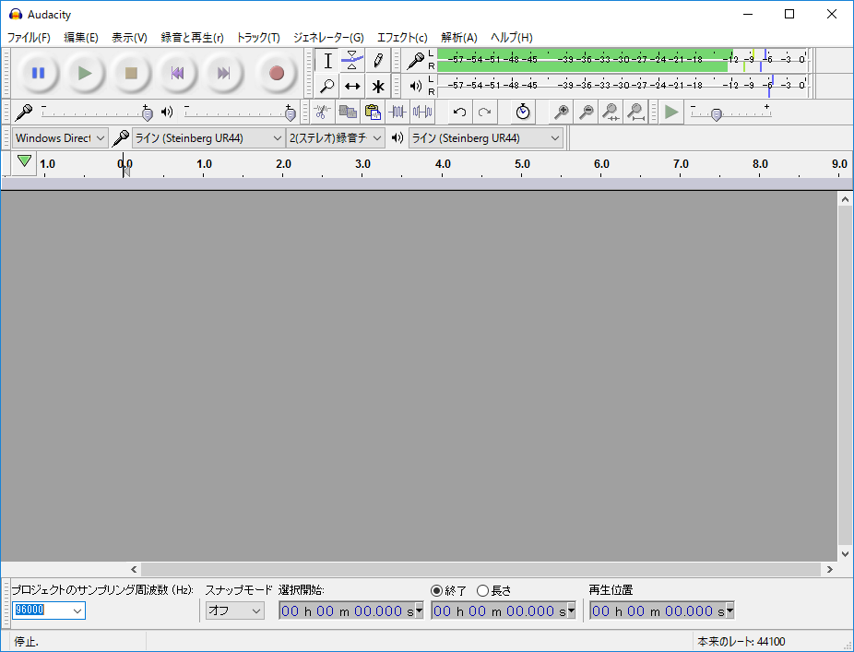Click the 5.0 mark on the timeline ruler

(x=522, y=164)
